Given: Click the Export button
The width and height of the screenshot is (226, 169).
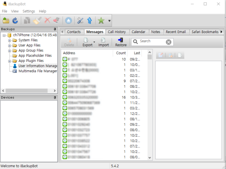Looking at the screenshot, I should (x=87, y=42).
